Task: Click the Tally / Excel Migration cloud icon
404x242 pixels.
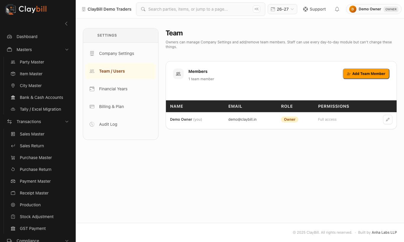Action: tap(13, 109)
